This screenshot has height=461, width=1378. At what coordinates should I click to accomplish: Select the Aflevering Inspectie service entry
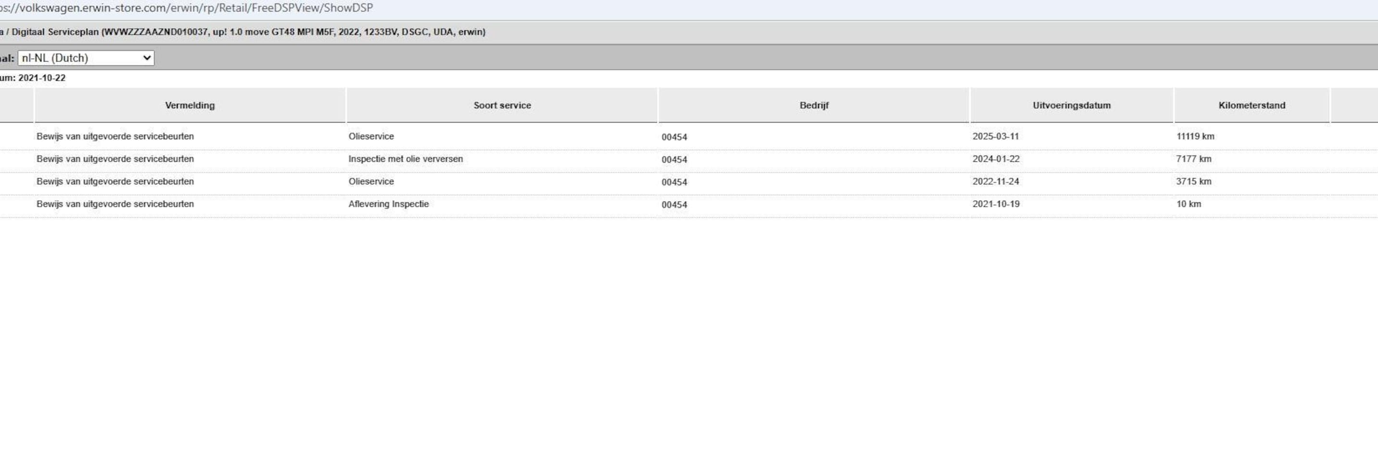click(x=388, y=204)
